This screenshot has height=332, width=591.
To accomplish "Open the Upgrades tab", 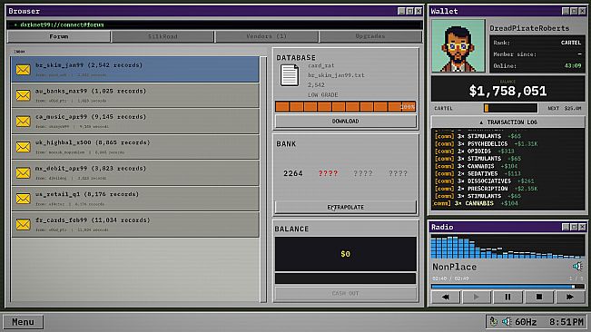I will [370, 36].
